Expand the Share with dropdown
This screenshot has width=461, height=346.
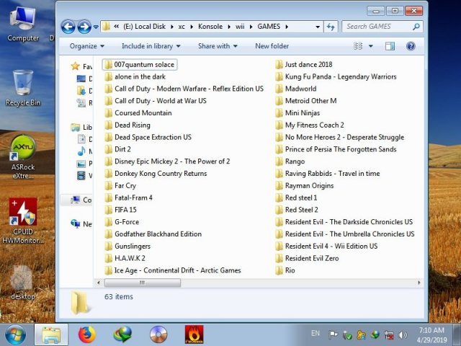pyautogui.click(x=218, y=46)
